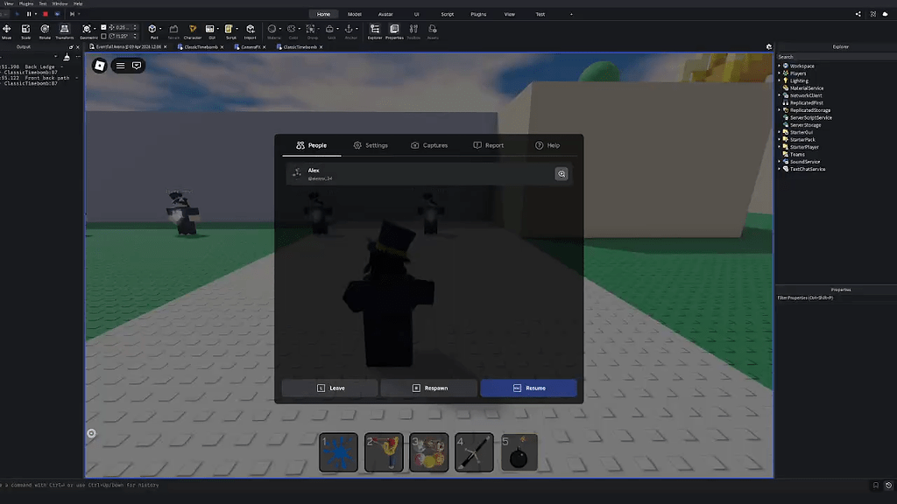897x504 pixels.
Task: Open the Toolbox panel
Action: click(x=413, y=31)
